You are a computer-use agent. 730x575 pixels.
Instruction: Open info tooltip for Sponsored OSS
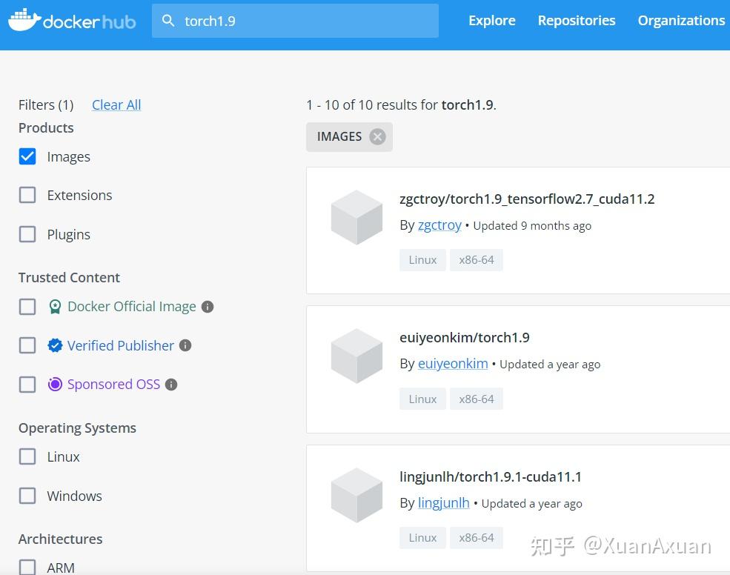171,385
